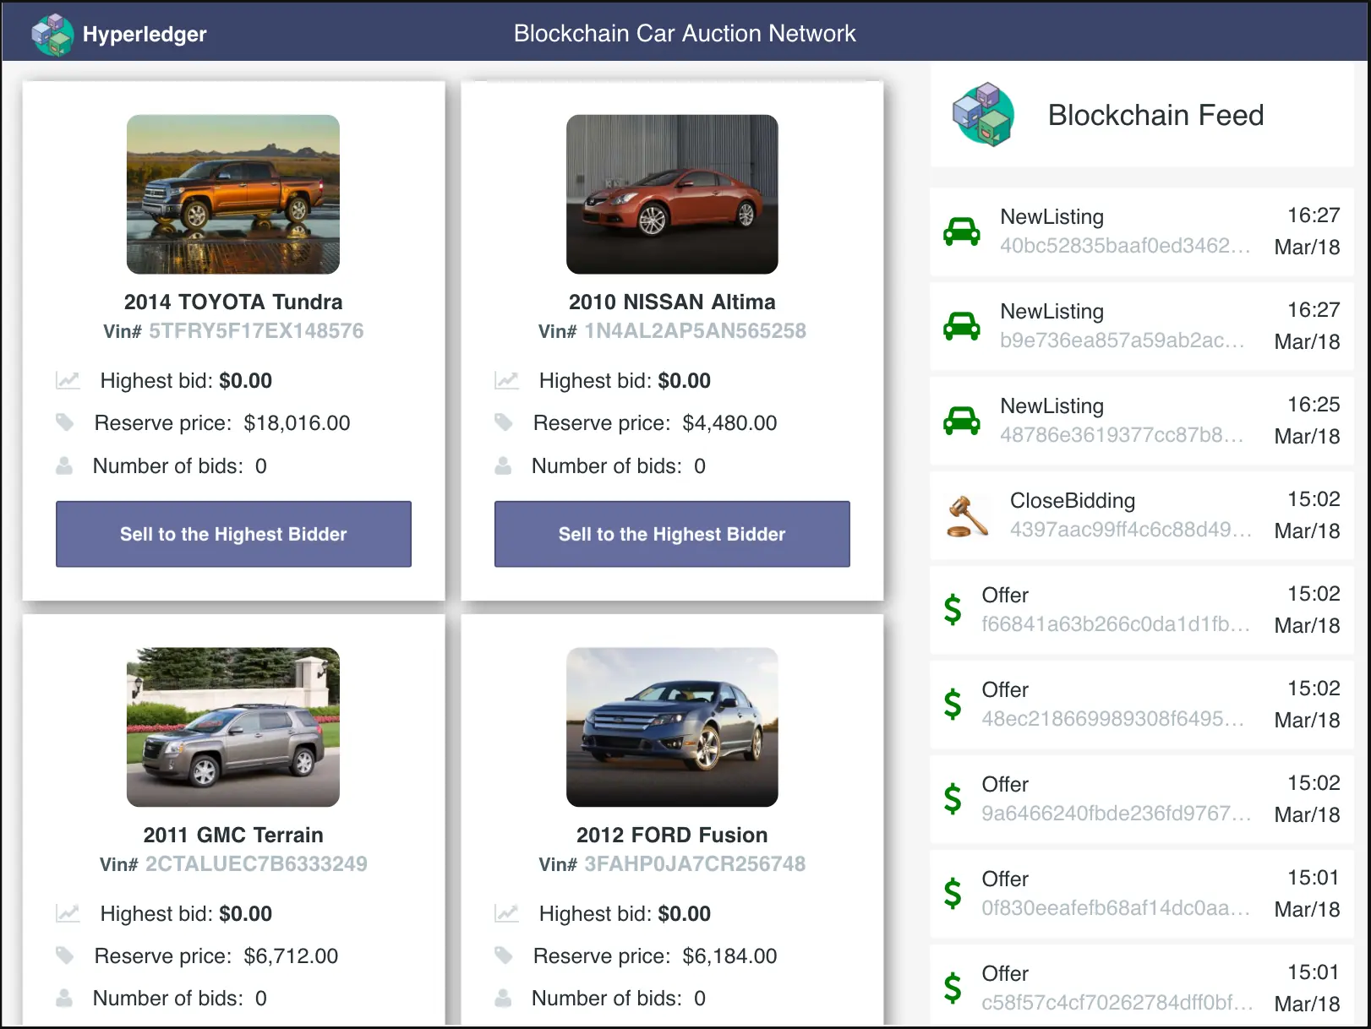Click the '2011 GMC Terrain' title
The image size is (1371, 1029).
tap(233, 835)
